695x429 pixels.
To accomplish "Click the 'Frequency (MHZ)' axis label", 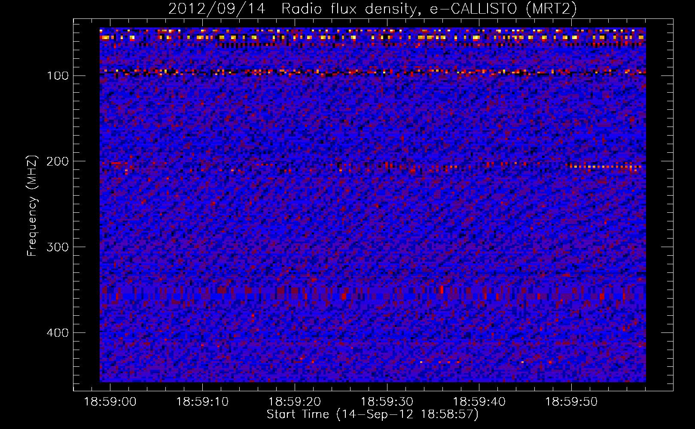I will pos(32,206).
